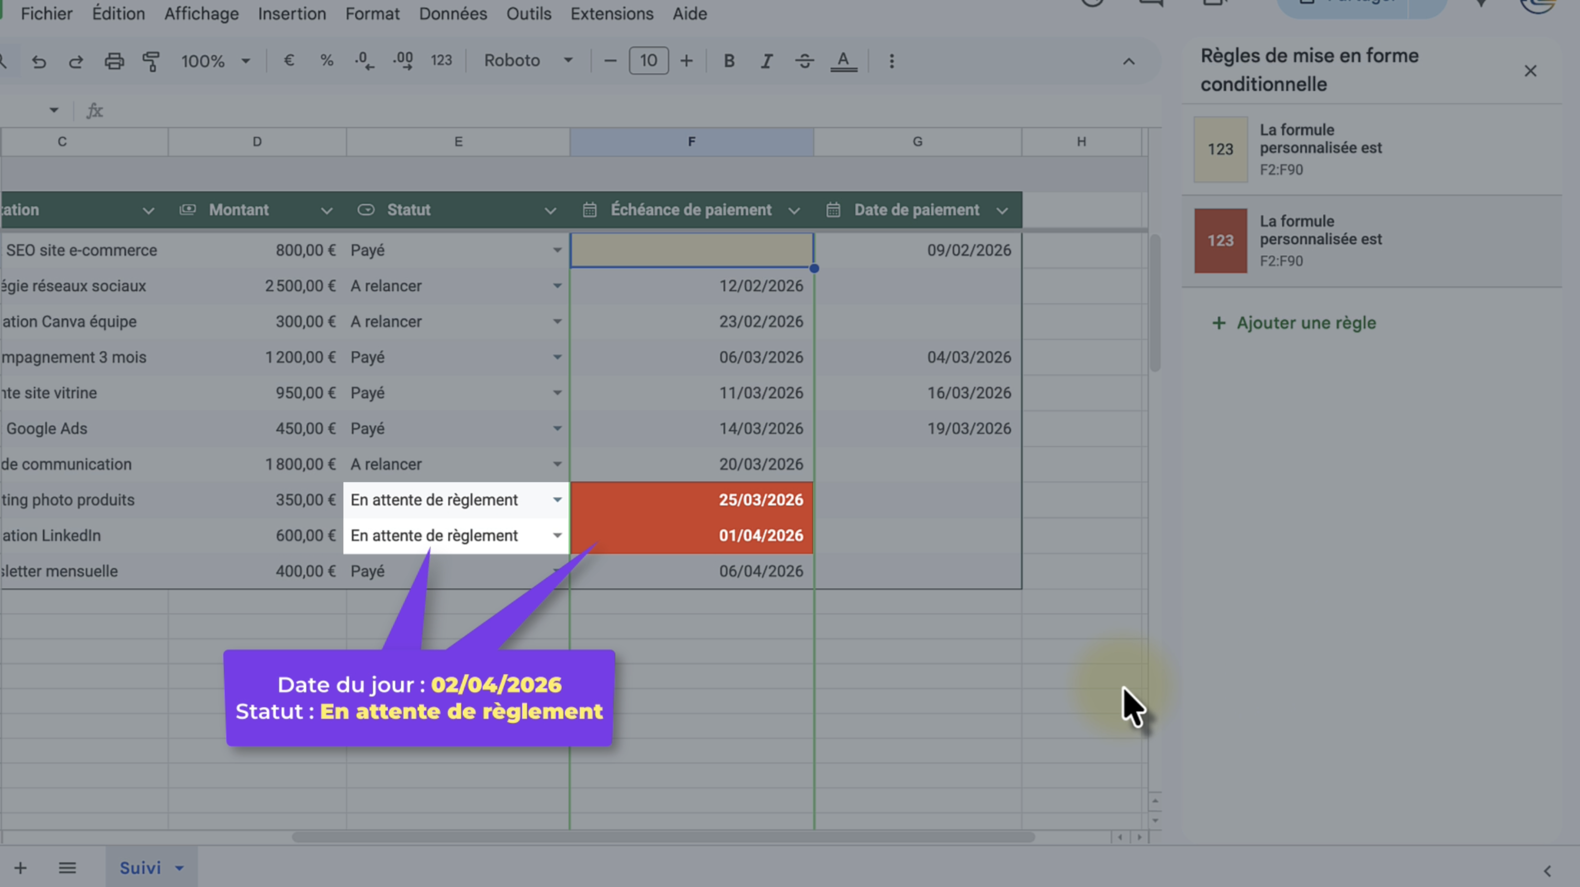Apply percent number format
The height and width of the screenshot is (887, 1580).
pos(326,61)
